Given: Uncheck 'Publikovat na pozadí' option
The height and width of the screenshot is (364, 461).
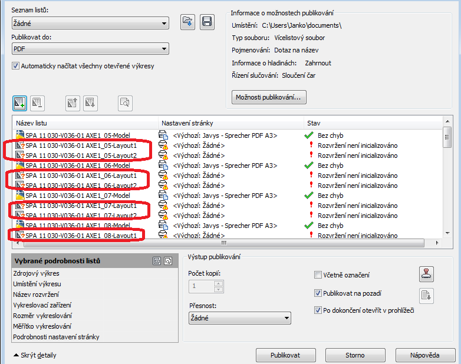Looking at the screenshot, I should click(318, 293).
